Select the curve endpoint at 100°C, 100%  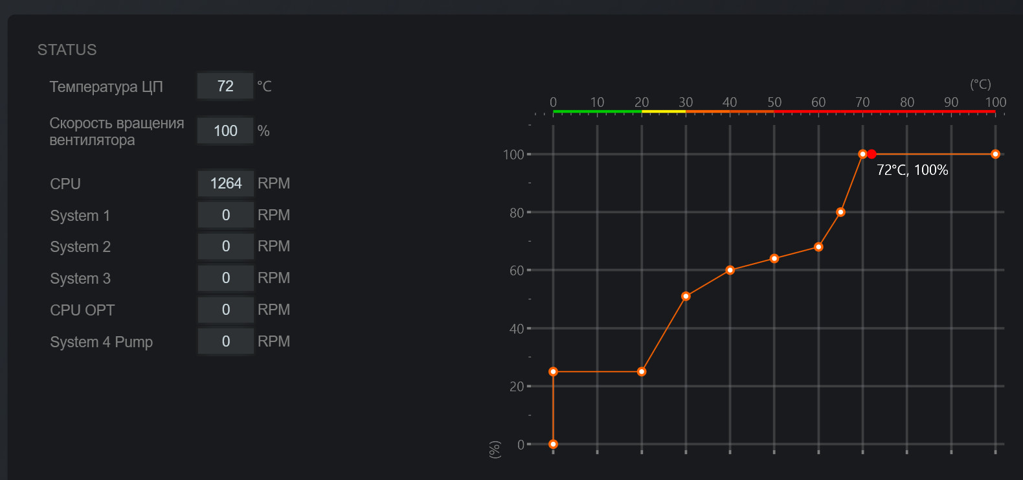[995, 154]
